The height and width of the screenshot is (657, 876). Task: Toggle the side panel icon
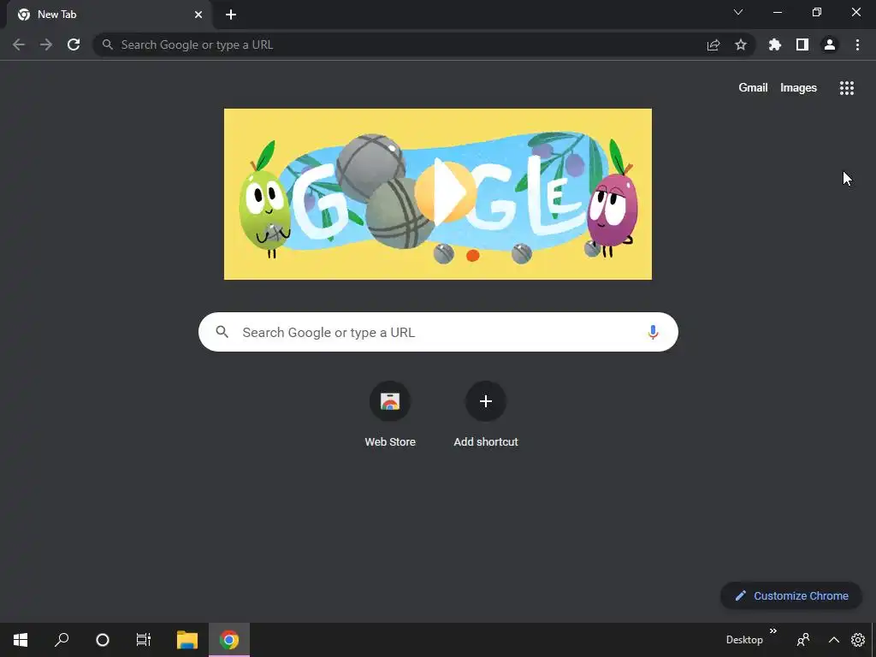pyautogui.click(x=802, y=44)
